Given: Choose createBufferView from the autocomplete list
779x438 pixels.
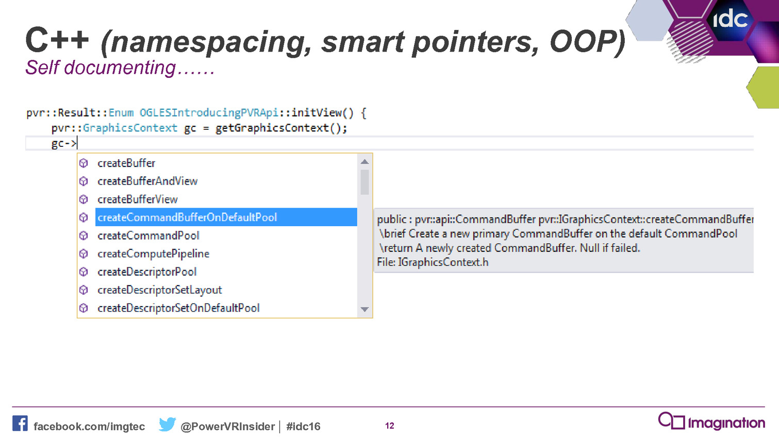Looking at the screenshot, I should pos(138,199).
